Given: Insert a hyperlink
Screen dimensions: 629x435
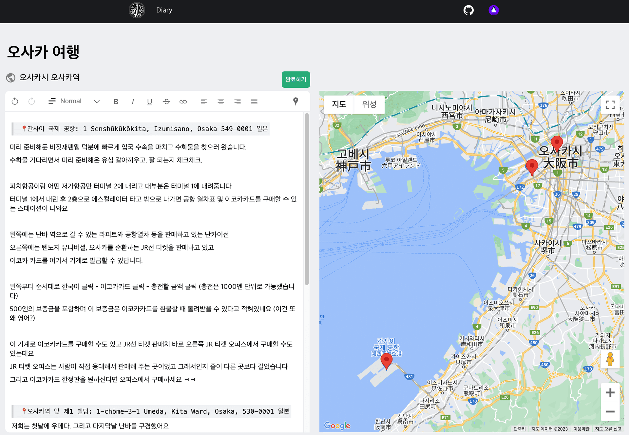Looking at the screenshot, I should tap(183, 101).
